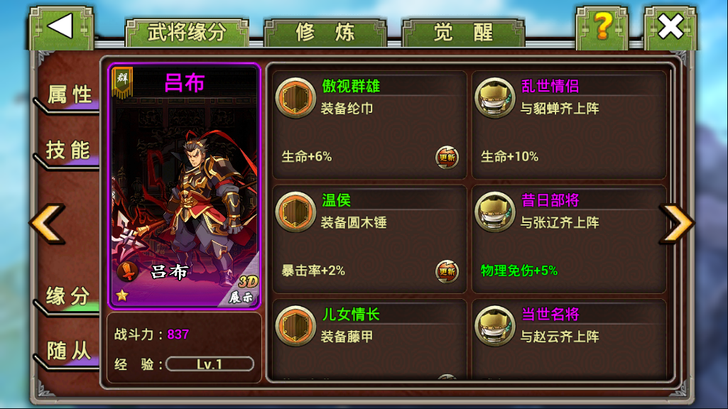Click the Lv.1 experience progress bar
Screen dimensions: 728x409
coord(210,364)
